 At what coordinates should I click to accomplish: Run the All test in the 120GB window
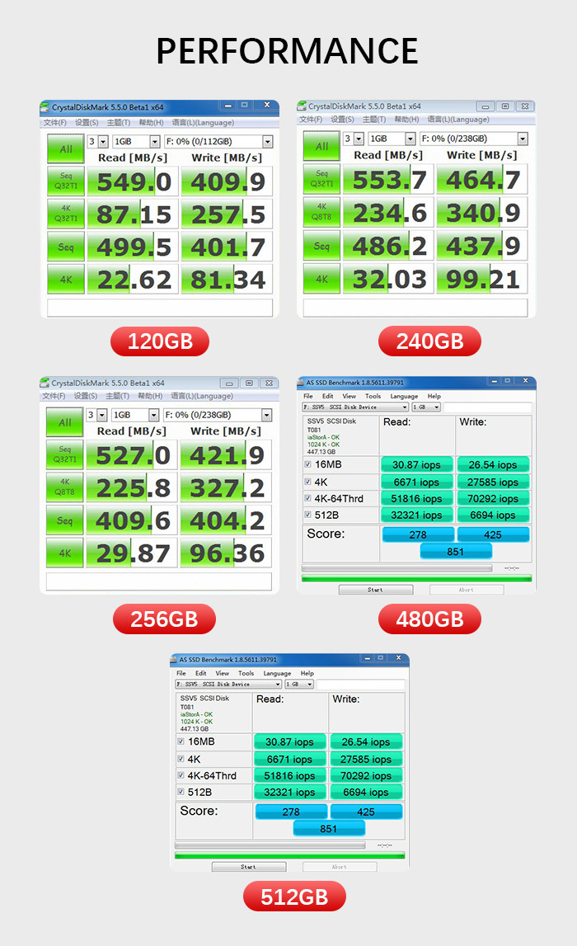(65, 149)
